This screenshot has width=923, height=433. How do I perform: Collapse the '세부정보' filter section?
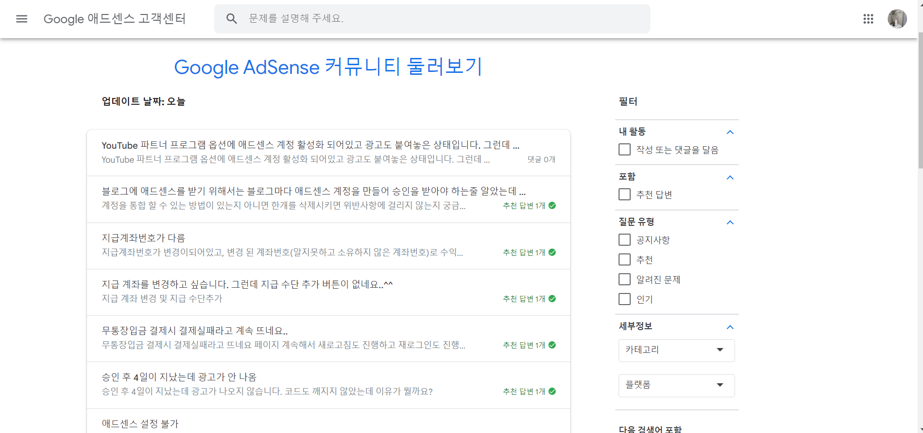(730, 327)
